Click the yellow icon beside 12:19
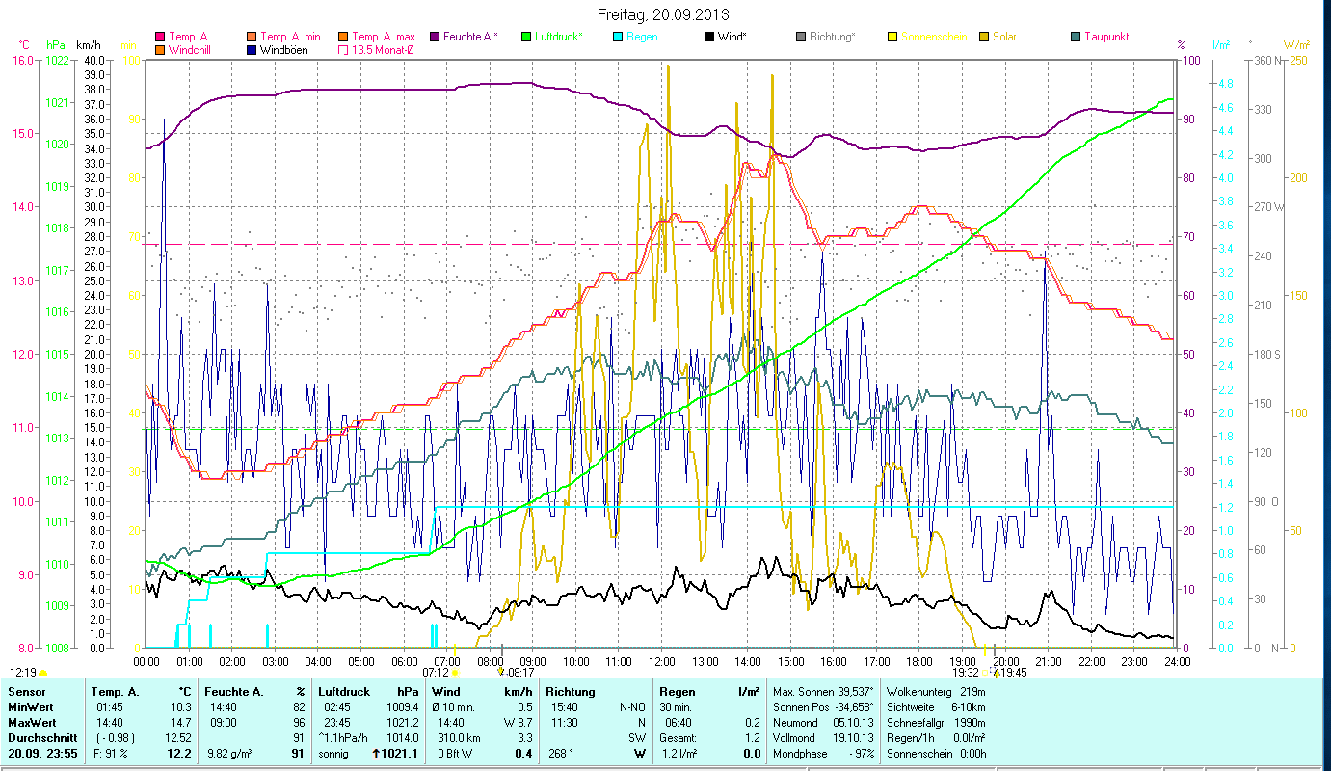1331x771 pixels. (x=42, y=673)
